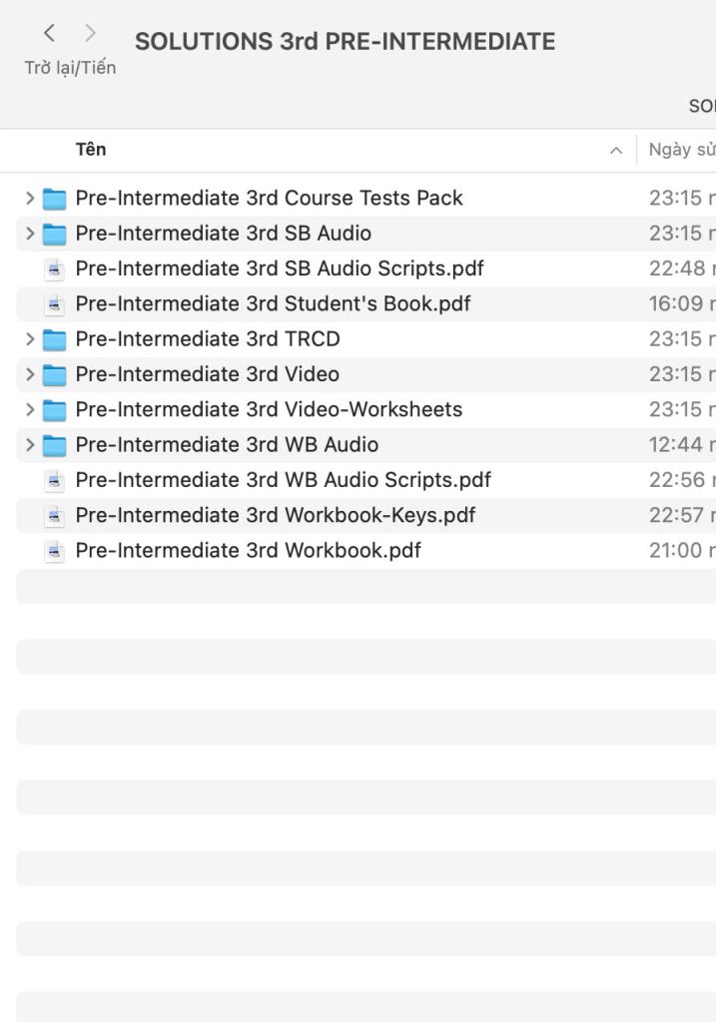Expand the SB Audio folder chevron
Viewport: 716px width, 1022px height.
(30, 234)
